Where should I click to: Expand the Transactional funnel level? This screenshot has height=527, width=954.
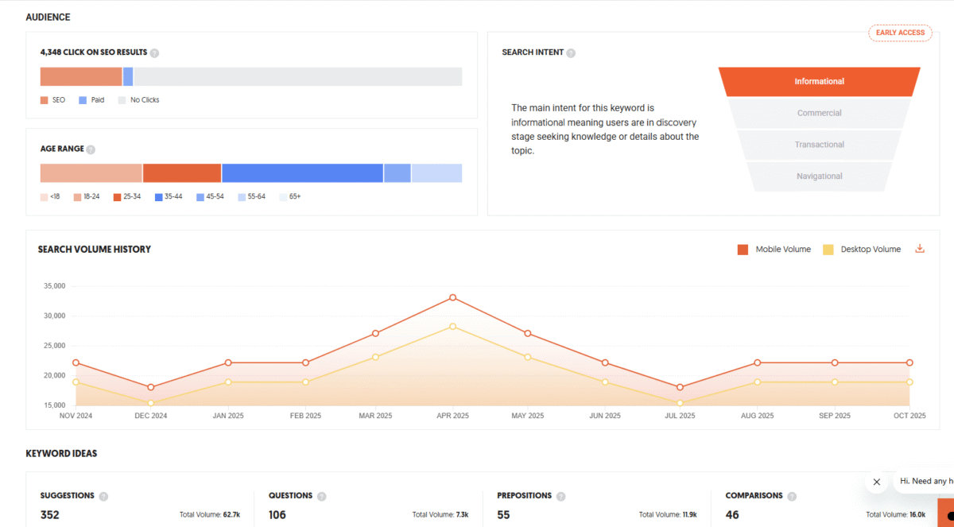(x=819, y=144)
